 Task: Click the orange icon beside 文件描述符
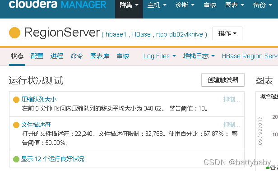pos(16,125)
